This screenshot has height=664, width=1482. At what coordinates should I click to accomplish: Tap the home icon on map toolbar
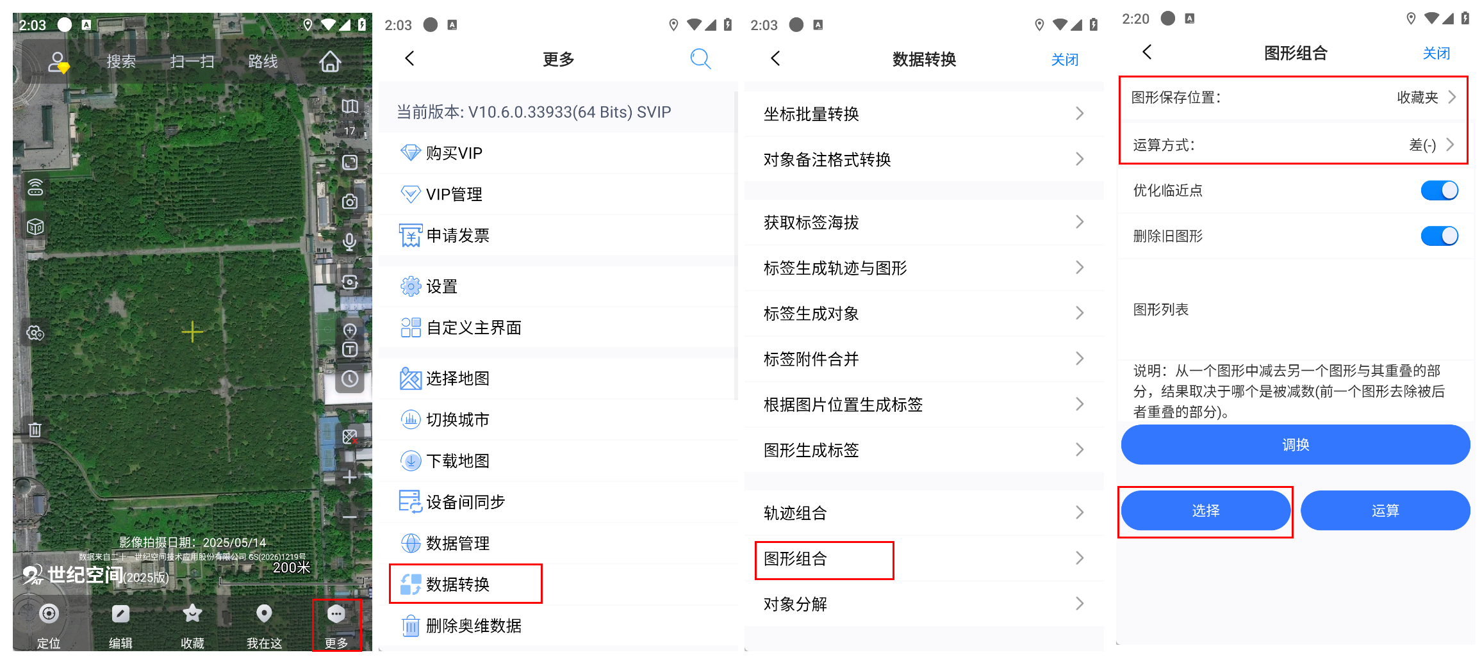tap(330, 61)
